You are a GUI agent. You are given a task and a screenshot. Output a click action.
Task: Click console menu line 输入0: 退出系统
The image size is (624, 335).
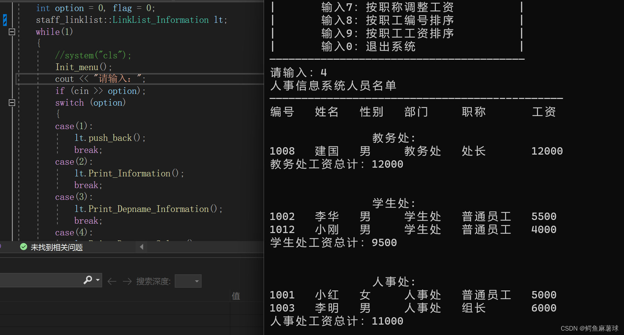(x=368, y=46)
